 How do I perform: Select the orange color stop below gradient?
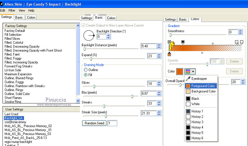coord(169,54)
